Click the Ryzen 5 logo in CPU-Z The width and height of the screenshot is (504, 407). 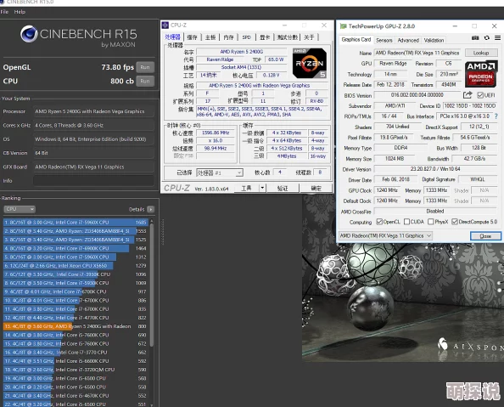coord(310,64)
